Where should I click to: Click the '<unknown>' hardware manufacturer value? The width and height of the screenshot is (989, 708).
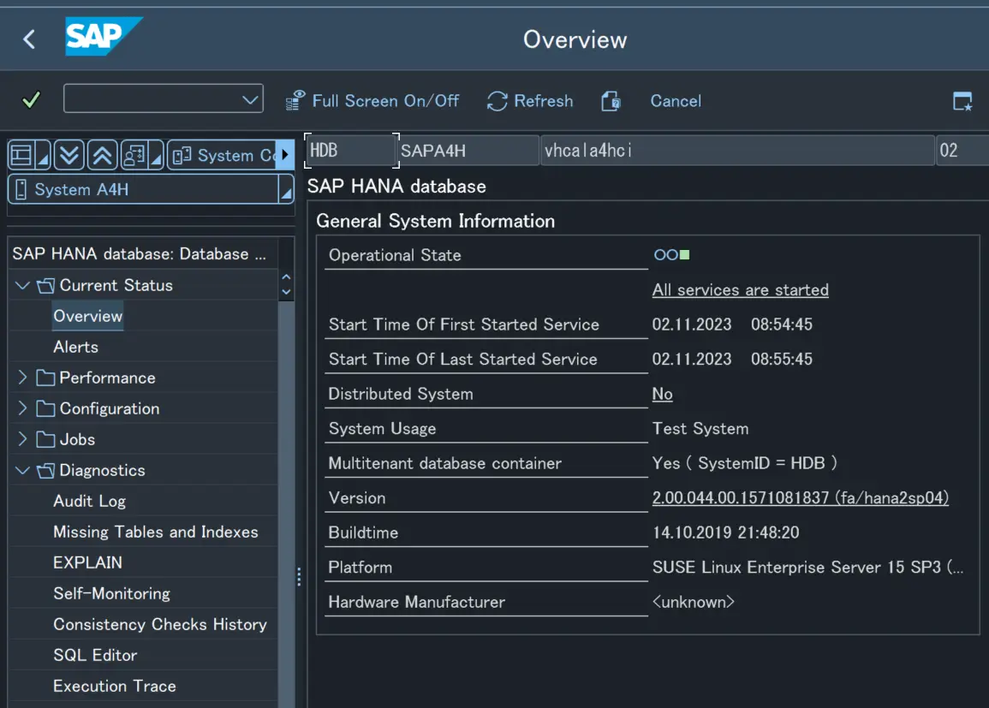(694, 602)
